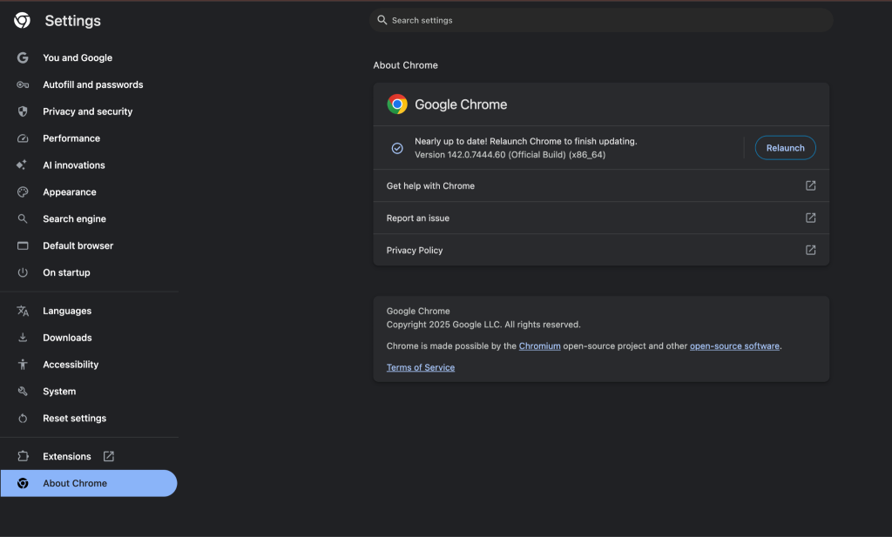Open the Terms of Service link
892x537 pixels.
[x=421, y=367]
